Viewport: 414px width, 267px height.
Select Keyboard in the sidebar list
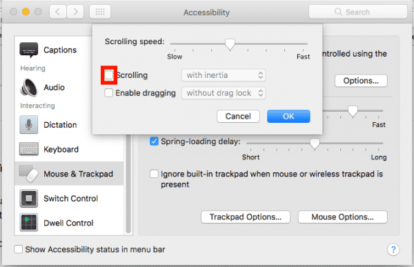coord(69,149)
